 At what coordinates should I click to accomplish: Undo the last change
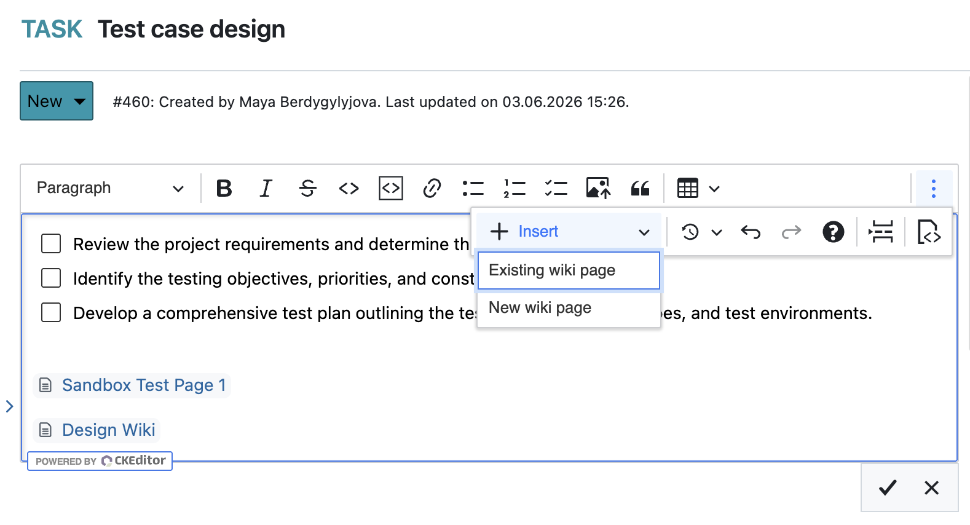(x=751, y=232)
